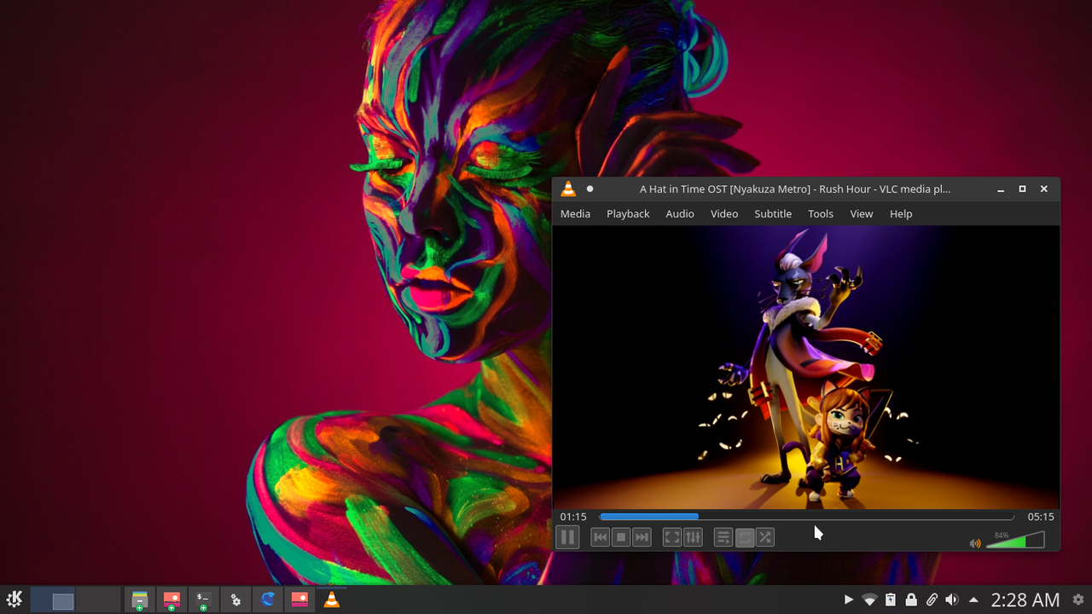Open the Audio menu
The image size is (1092, 614).
pos(680,213)
